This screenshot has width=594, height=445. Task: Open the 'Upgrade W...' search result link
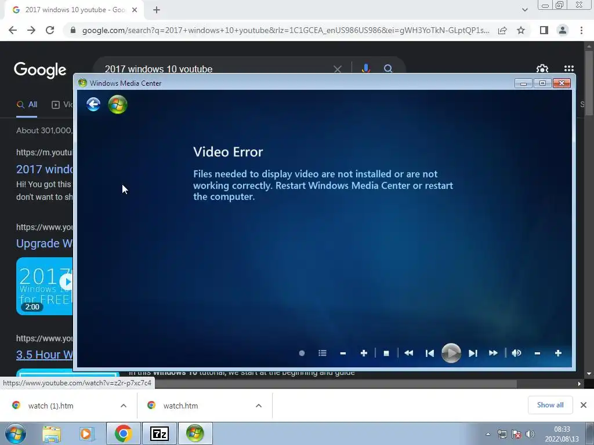pyautogui.click(x=44, y=243)
